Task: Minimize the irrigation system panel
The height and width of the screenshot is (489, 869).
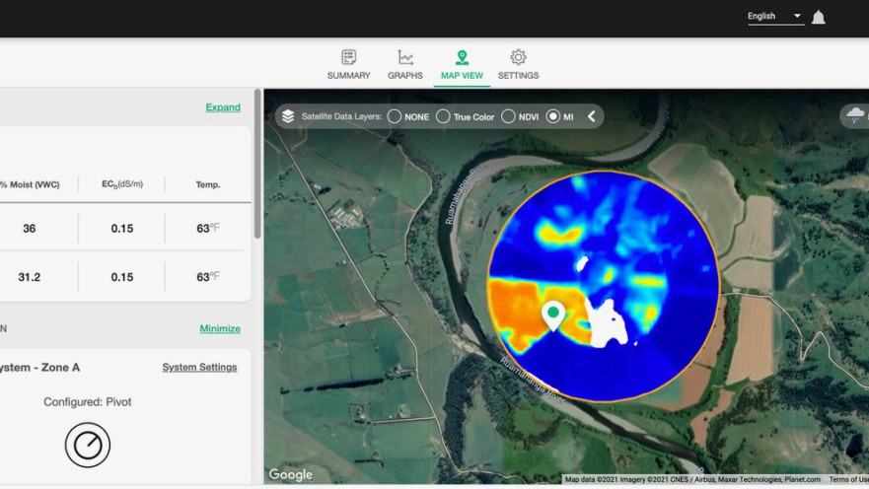Action: pyautogui.click(x=220, y=328)
